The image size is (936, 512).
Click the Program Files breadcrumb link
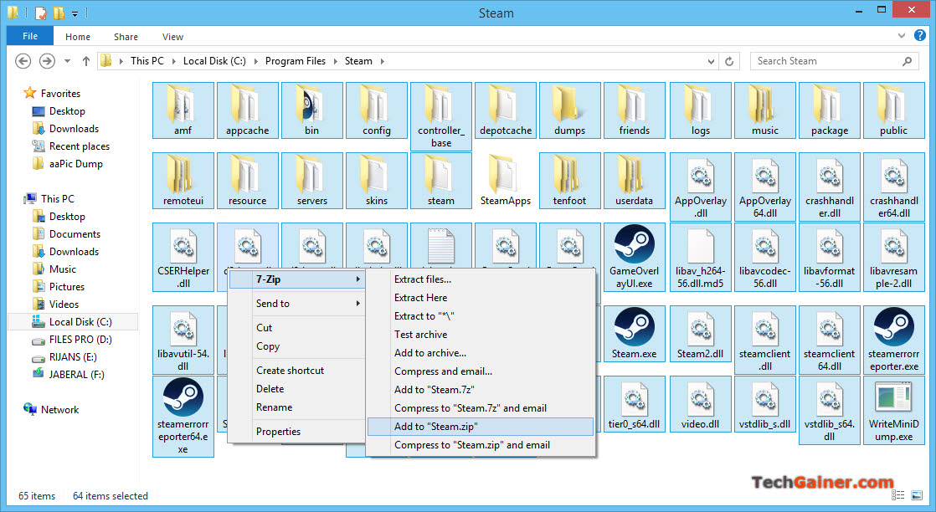(296, 61)
